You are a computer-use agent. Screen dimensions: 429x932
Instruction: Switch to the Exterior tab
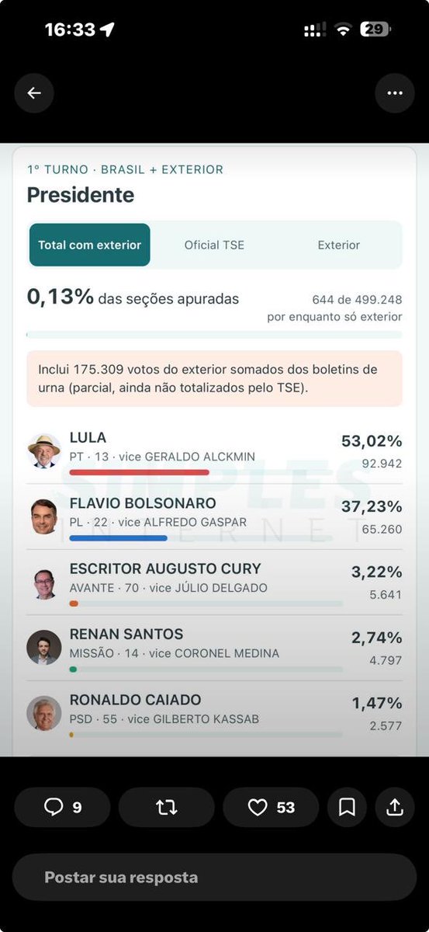tap(339, 245)
